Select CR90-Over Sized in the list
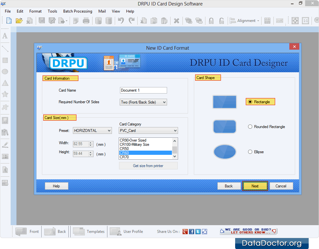319x249 pixels. [x=145, y=140]
